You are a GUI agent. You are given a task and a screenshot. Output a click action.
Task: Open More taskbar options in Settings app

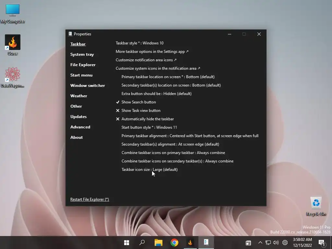[152, 52]
